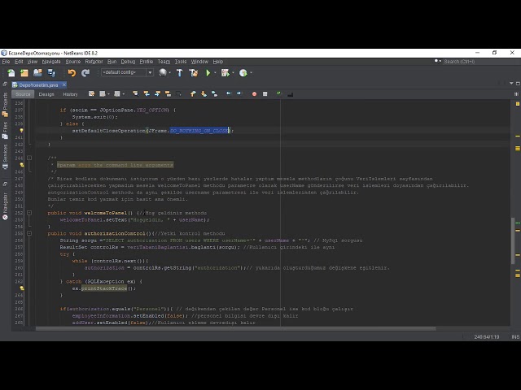
Task: Click the Undo arrow icon
Action: [x=72, y=72]
